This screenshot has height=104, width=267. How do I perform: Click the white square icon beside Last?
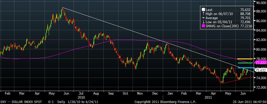pyautogui.click(x=203, y=9)
